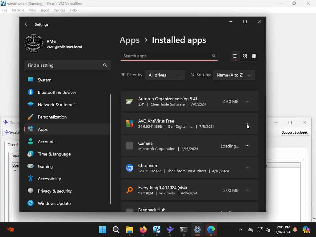Click Support Soulseek! button in Soulseek window
Viewport: 316px width, 237px height.
click(x=295, y=132)
